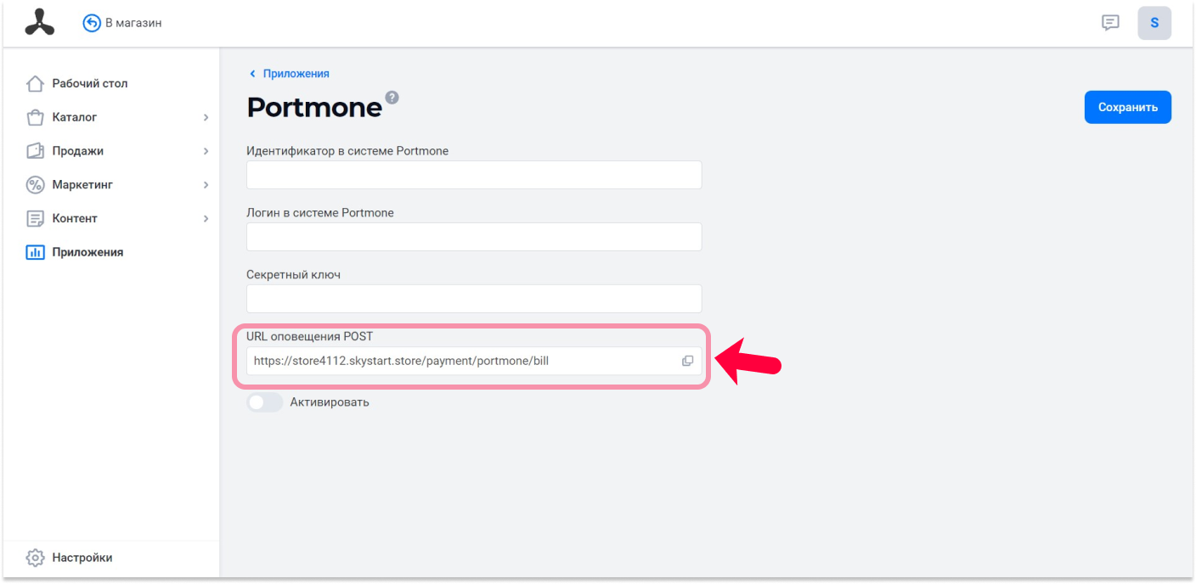
Task: Copy the POST notification URL
Action: (x=687, y=361)
